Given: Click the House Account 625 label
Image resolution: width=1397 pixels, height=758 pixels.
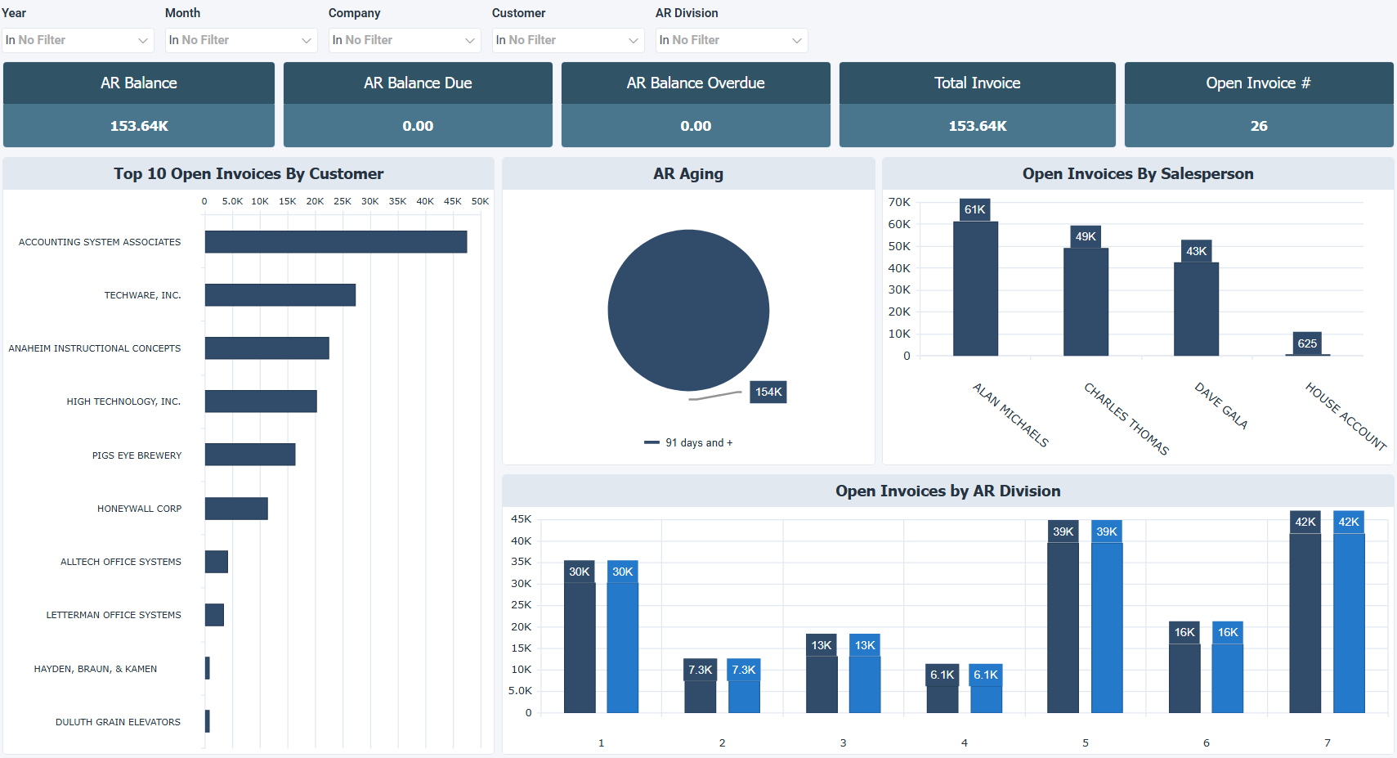Looking at the screenshot, I should (1307, 343).
